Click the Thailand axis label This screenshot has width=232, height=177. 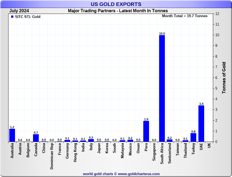pos(186,150)
